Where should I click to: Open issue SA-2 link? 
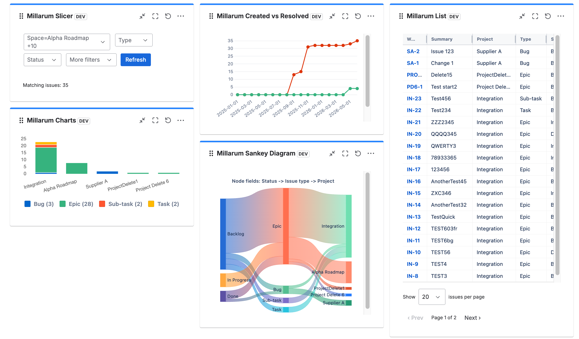click(x=413, y=51)
